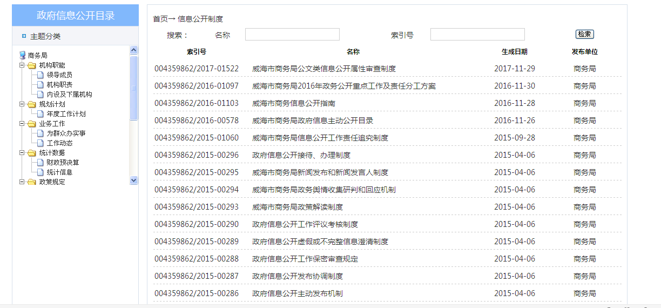Screen dimensions: 661x308
Task: Click the 首页 breadcrumb link
Action: pyautogui.click(x=160, y=19)
